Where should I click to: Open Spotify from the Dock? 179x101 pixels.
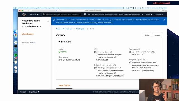click(x=16, y=55)
